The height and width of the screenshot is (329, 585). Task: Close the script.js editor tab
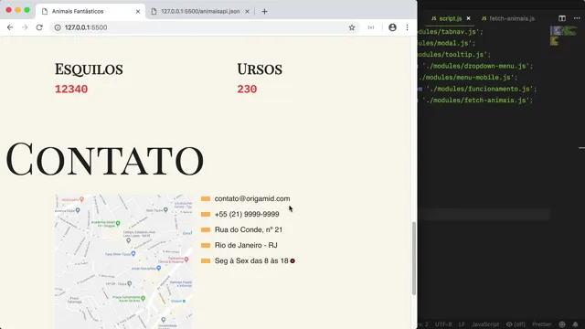coord(469,18)
